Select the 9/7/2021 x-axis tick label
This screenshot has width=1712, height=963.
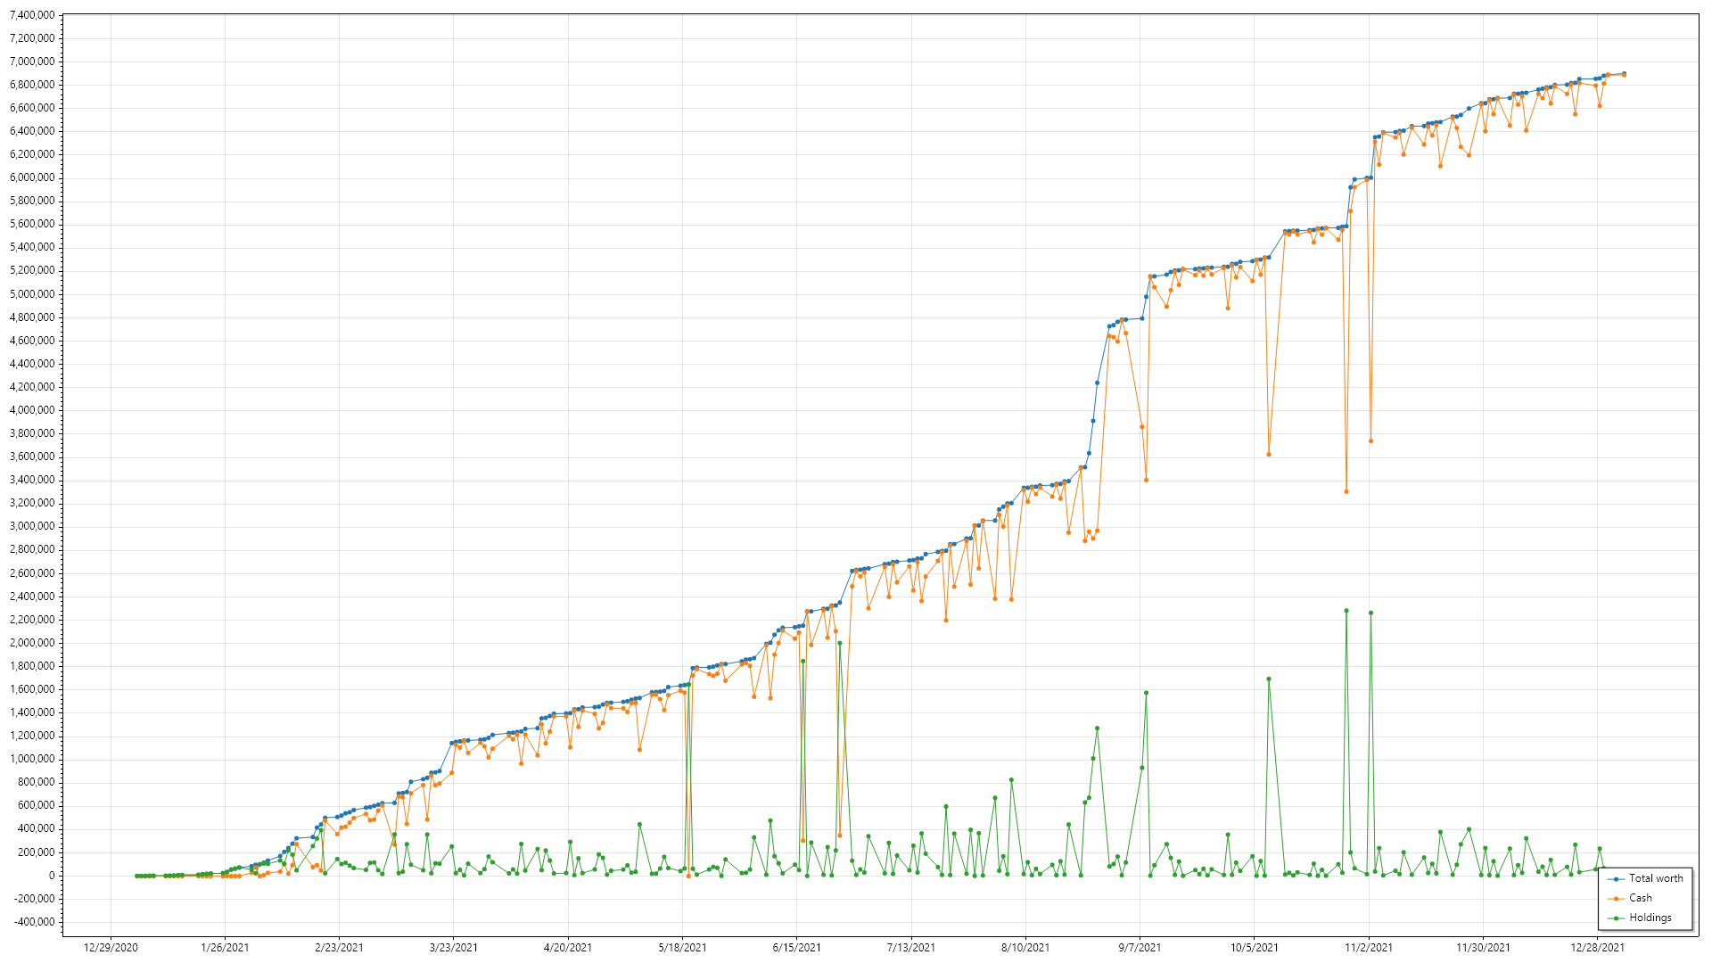(1140, 948)
